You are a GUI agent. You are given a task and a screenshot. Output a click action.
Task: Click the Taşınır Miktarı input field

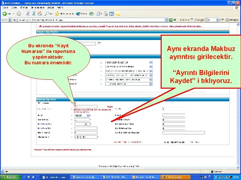point(82,120)
